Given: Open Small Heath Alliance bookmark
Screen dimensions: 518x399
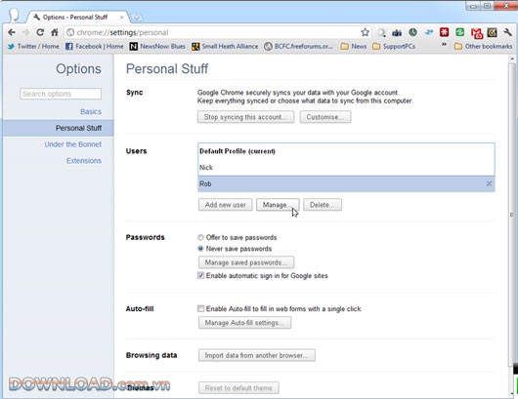Looking at the screenshot, I should point(225,46).
